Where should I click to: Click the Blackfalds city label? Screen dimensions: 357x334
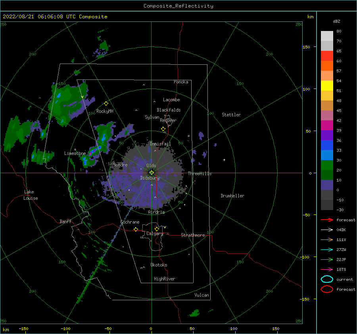pos(169,110)
